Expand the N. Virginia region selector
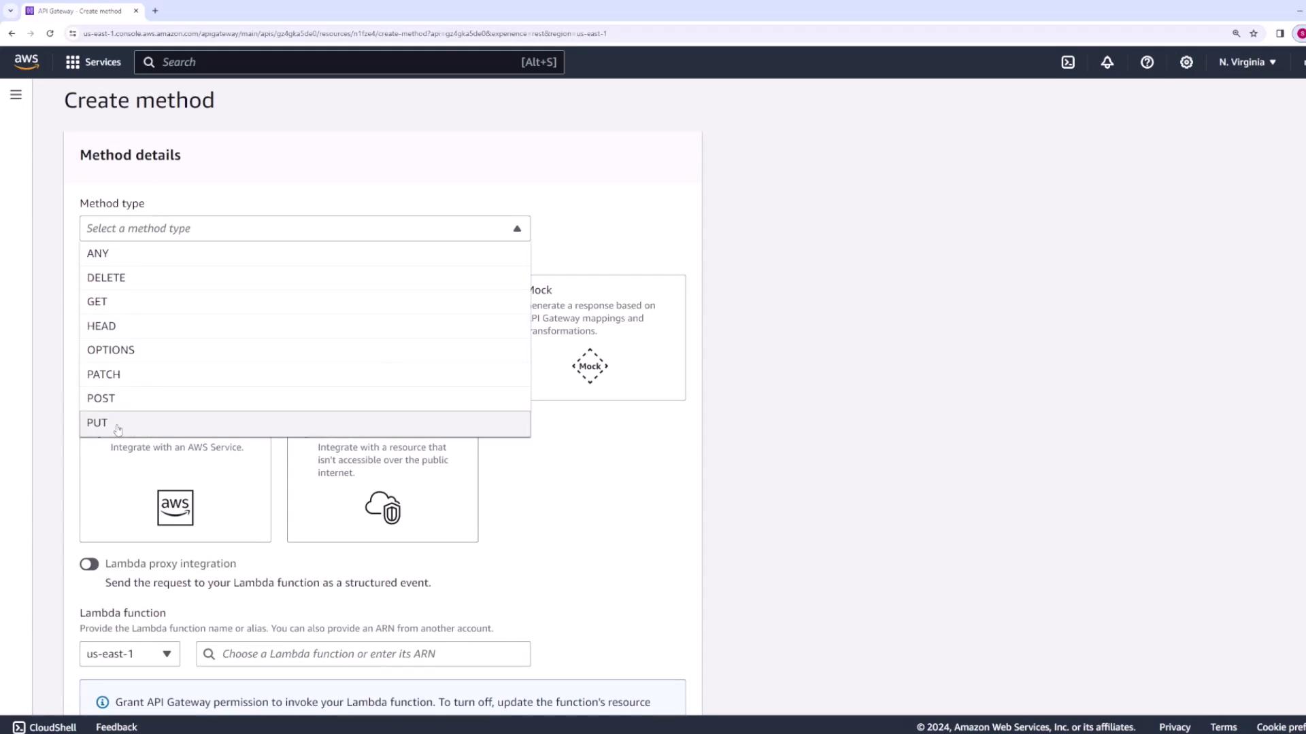Image resolution: width=1306 pixels, height=734 pixels. (1247, 62)
